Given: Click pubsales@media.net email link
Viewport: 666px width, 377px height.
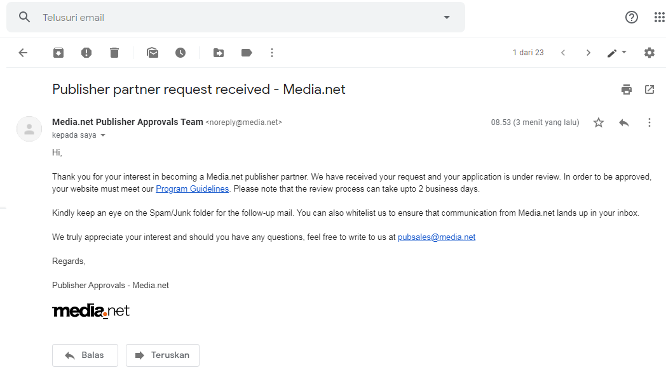Looking at the screenshot, I should [436, 237].
